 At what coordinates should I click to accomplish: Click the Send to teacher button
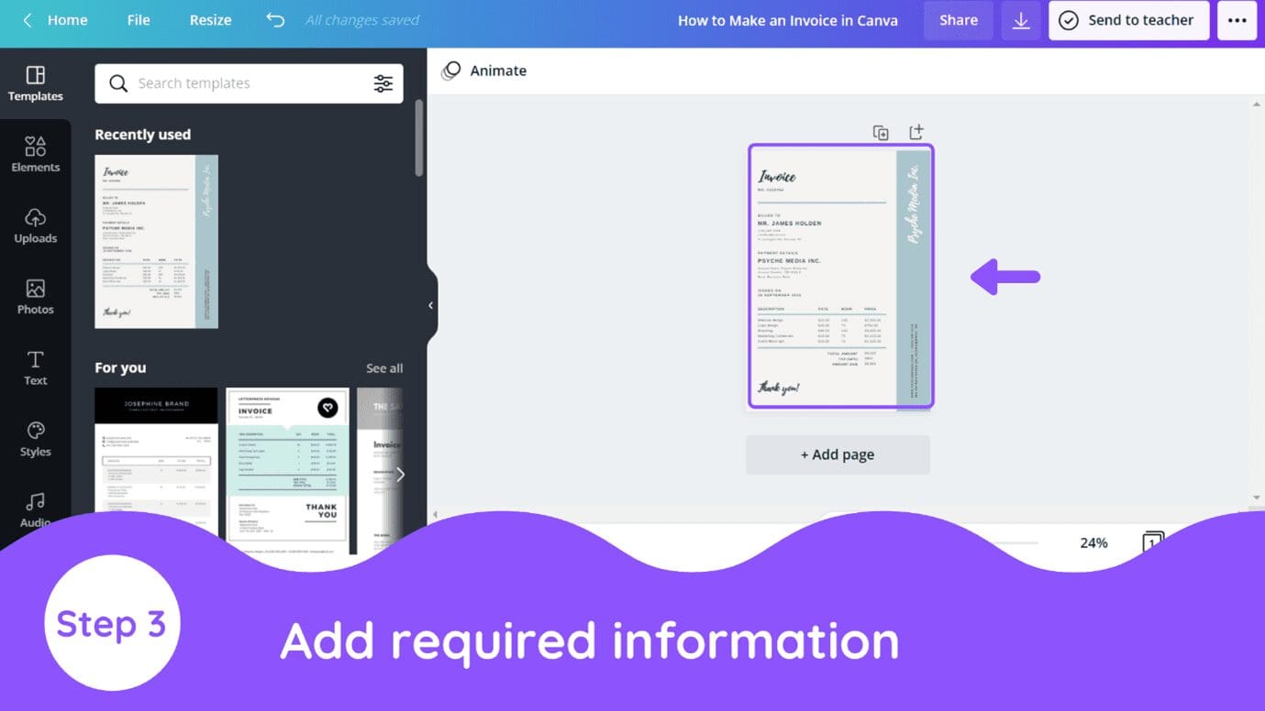(x=1129, y=20)
